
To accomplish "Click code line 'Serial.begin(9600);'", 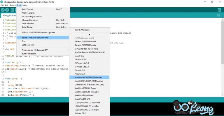I will click(18, 66).
